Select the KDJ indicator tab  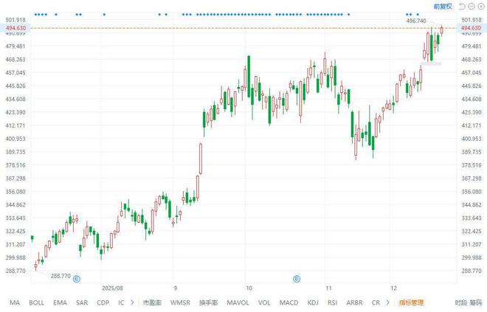(x=313, y=302)
